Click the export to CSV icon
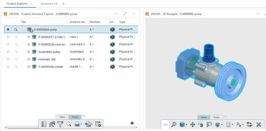This screenshot has height=131, width=266. click(88, 124)
